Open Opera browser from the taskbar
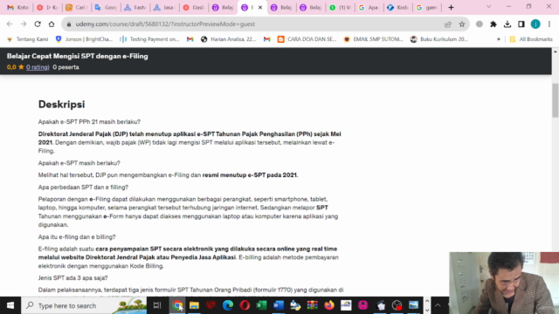This screenshot has width=559, height=314. pyautogui.click(x=245, y=305)
